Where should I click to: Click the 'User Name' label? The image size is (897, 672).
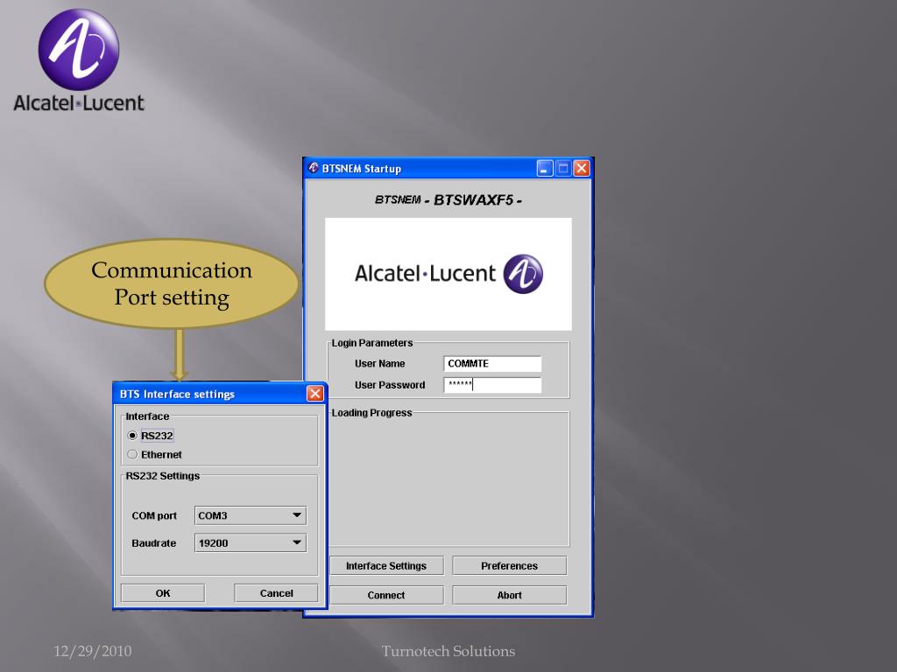(379, 363)
